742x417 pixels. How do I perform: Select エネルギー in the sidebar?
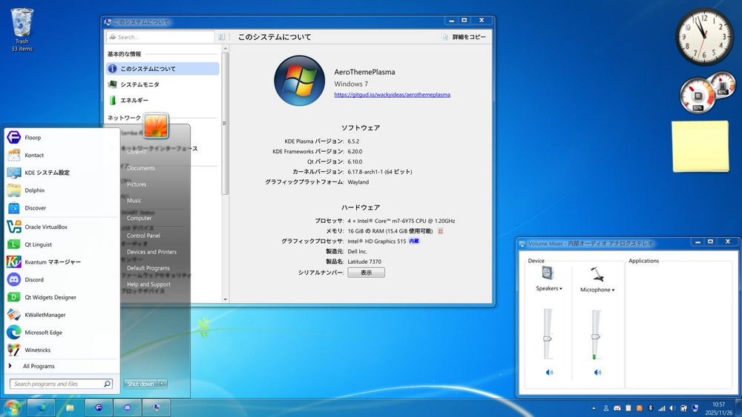click(x=162, y=100)
